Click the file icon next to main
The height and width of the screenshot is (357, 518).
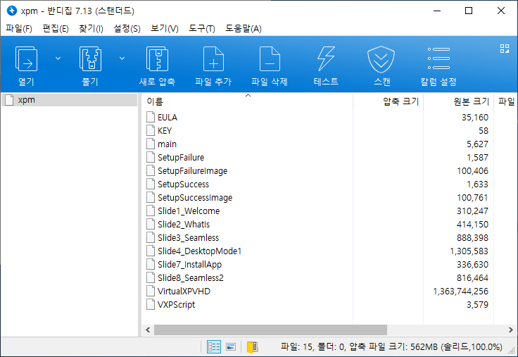click(151, 144)
